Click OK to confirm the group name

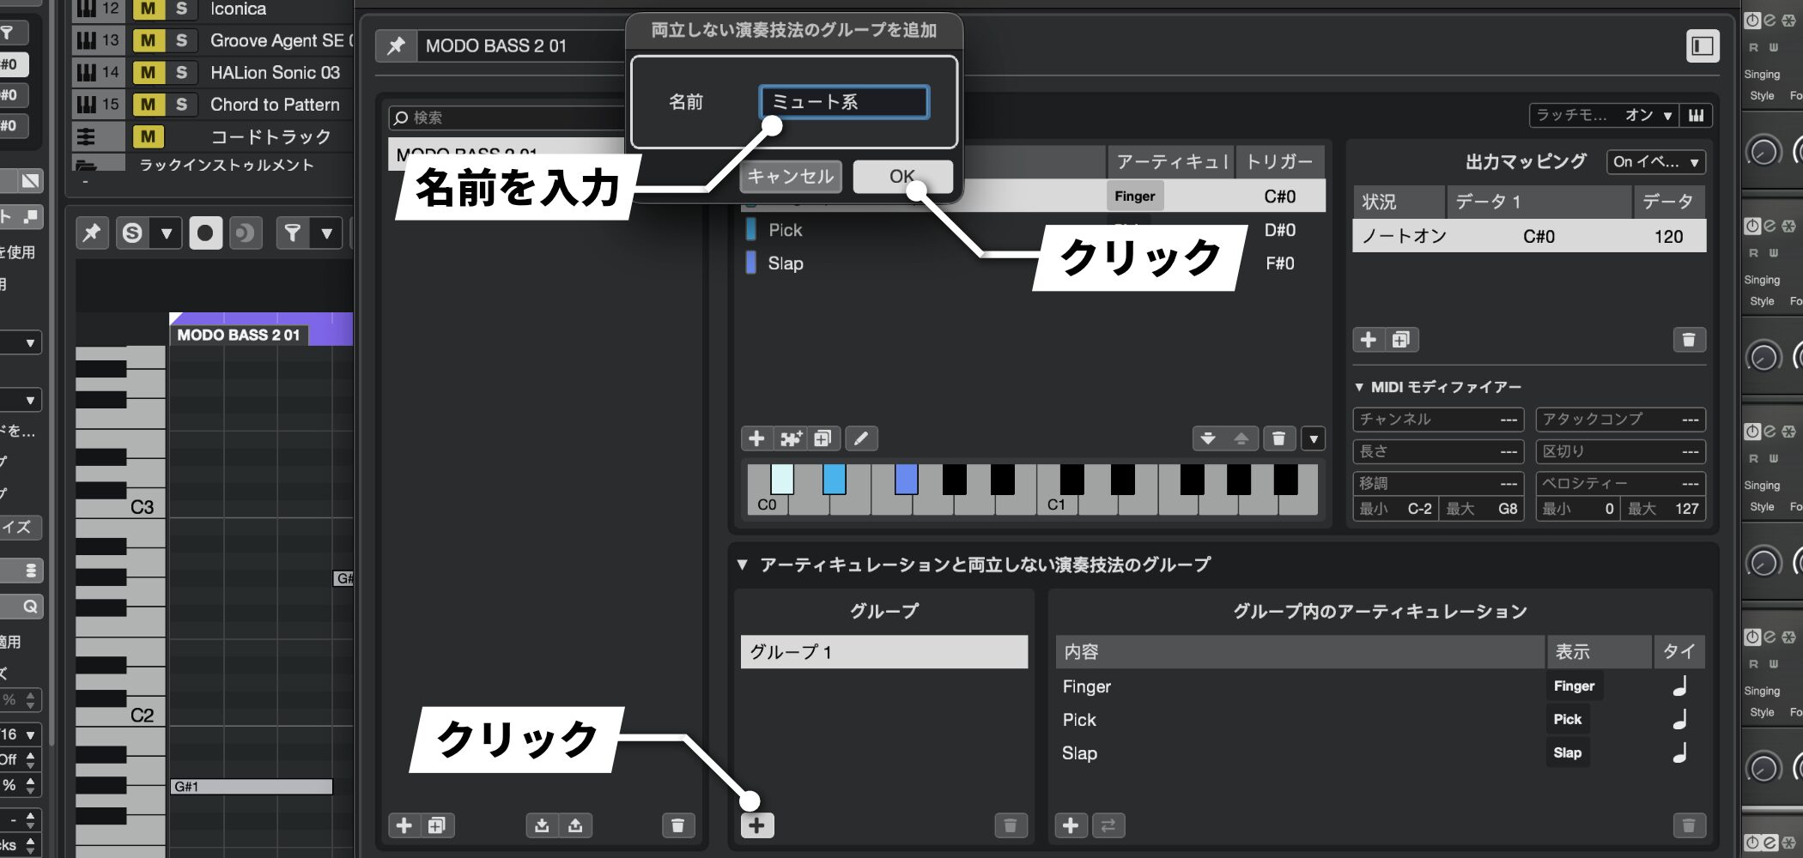click(901, 177)
